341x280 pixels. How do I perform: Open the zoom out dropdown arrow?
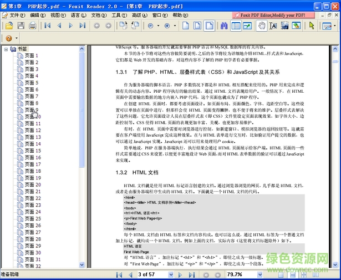click(x=159, y=26)
